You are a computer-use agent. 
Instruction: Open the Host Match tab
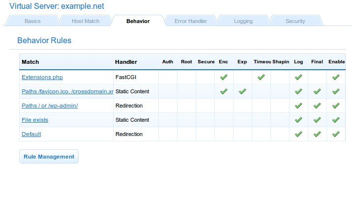click(86, 21)
